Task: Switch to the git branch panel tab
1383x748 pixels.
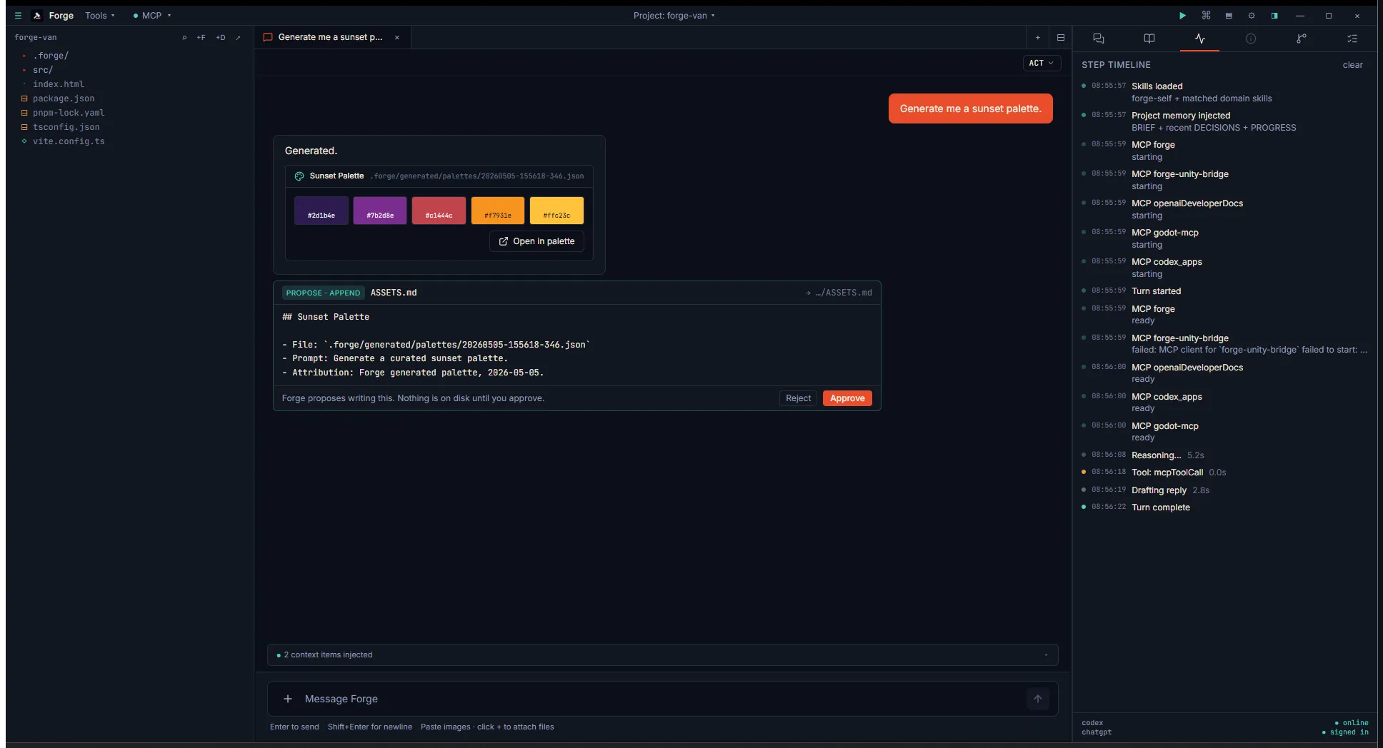Action: pos(1302,39)
